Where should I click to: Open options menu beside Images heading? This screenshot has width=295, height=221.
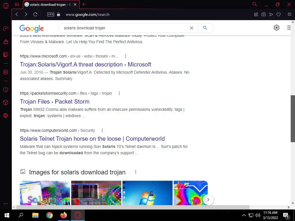[136, 172]
